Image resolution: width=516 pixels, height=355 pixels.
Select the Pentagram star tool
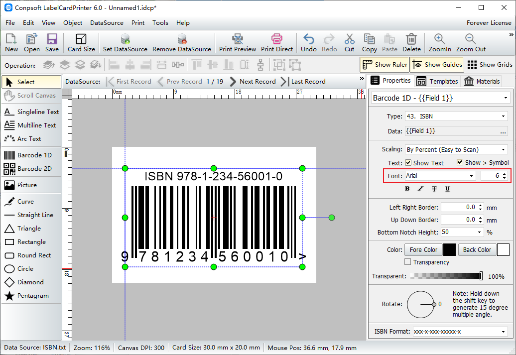(31, 296)
